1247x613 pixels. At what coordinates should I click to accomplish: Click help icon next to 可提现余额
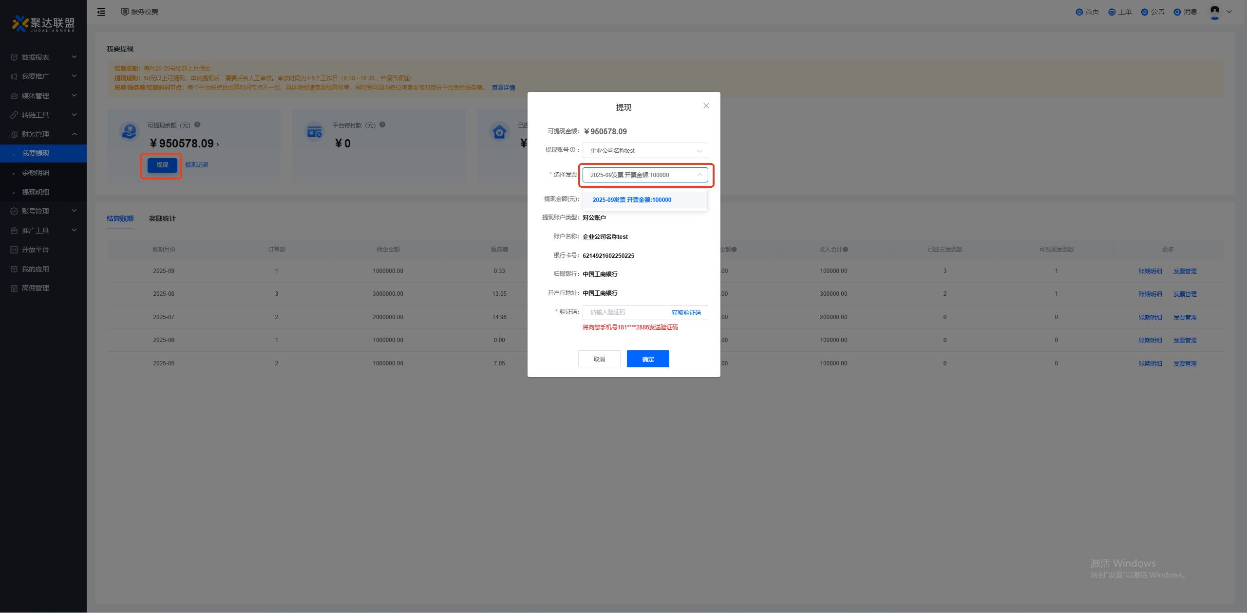coord(197,125)
